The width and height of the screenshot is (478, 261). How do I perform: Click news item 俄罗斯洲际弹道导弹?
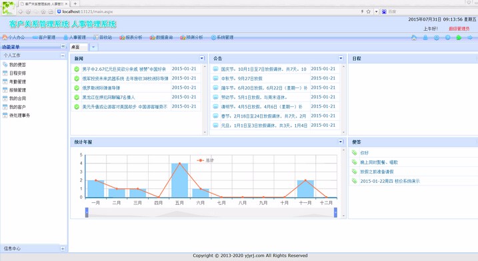[x=101, y=88]
